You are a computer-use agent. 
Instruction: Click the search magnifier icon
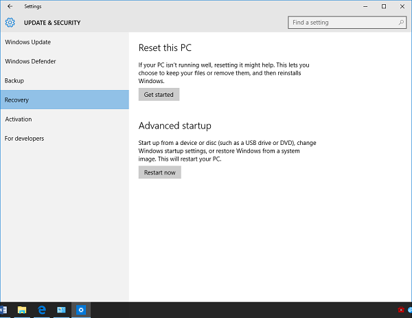pos(401,23)
